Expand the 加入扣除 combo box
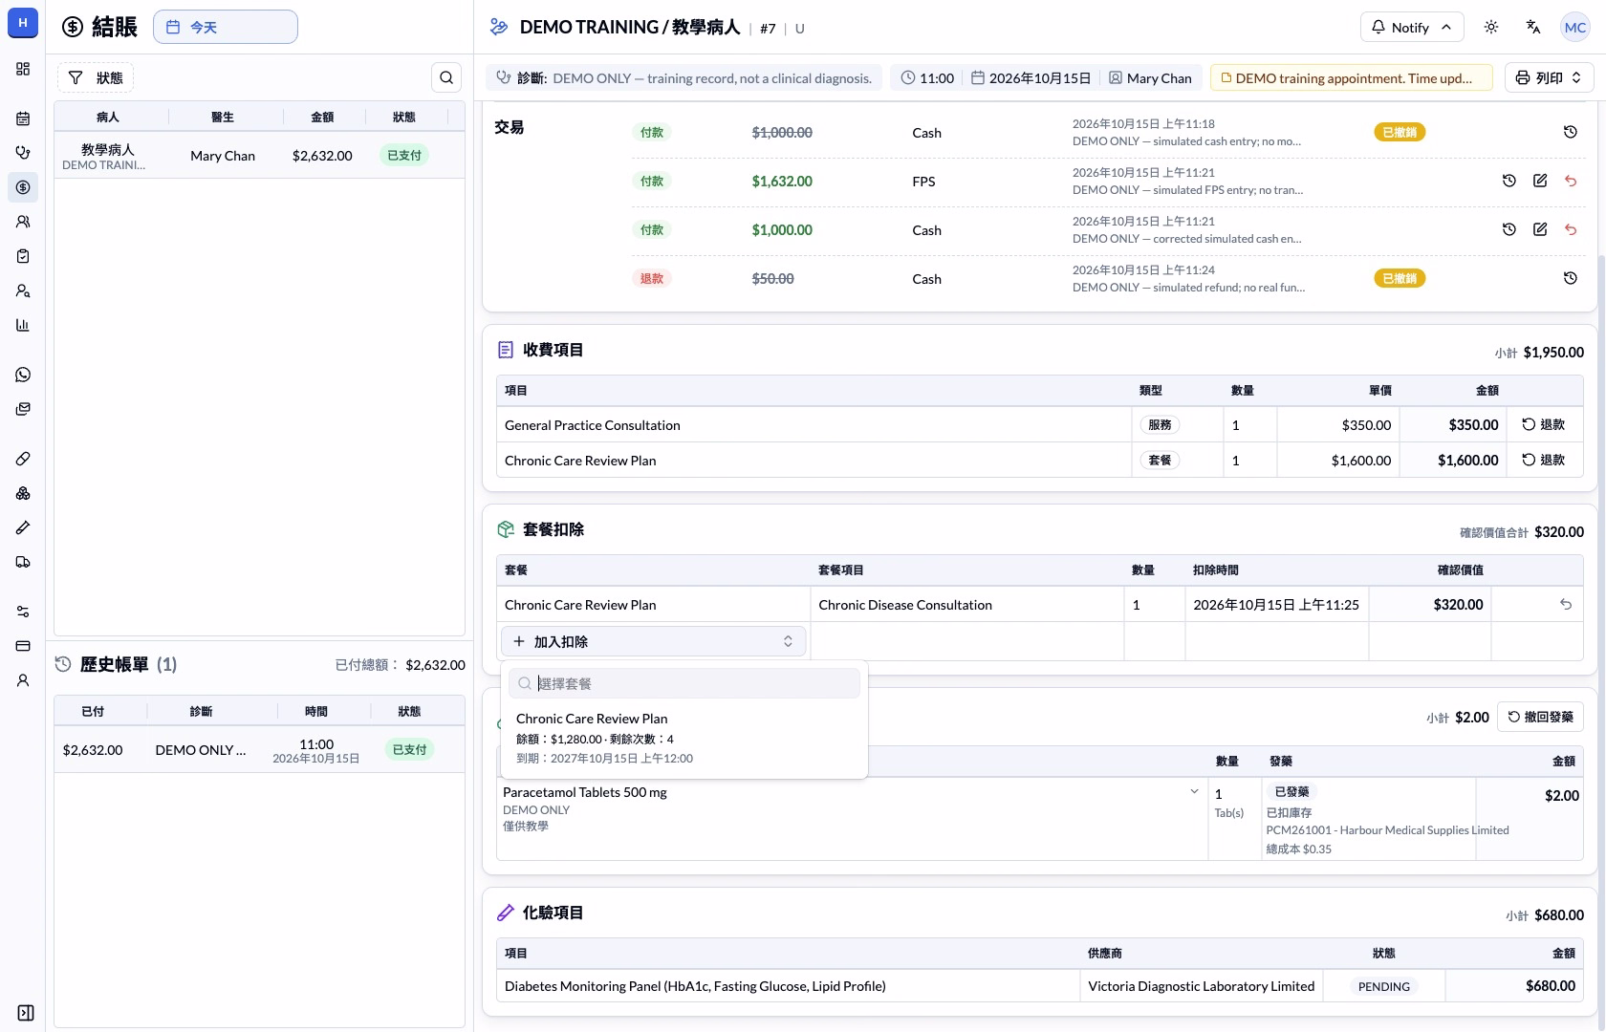The width and height of the screenshot is (1606, 1032). click(x=654, y=641)
